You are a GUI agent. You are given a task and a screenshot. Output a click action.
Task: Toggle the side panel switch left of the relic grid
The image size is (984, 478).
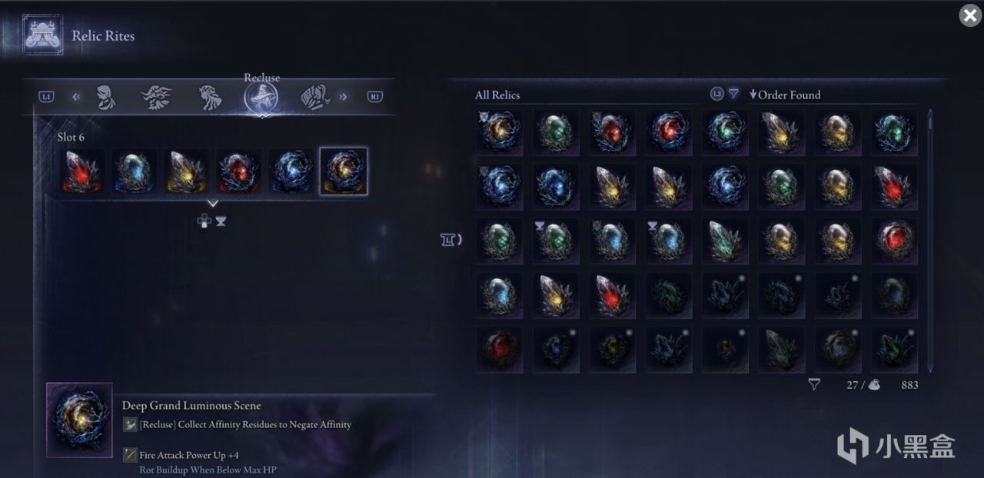click(x=451, y=240)
